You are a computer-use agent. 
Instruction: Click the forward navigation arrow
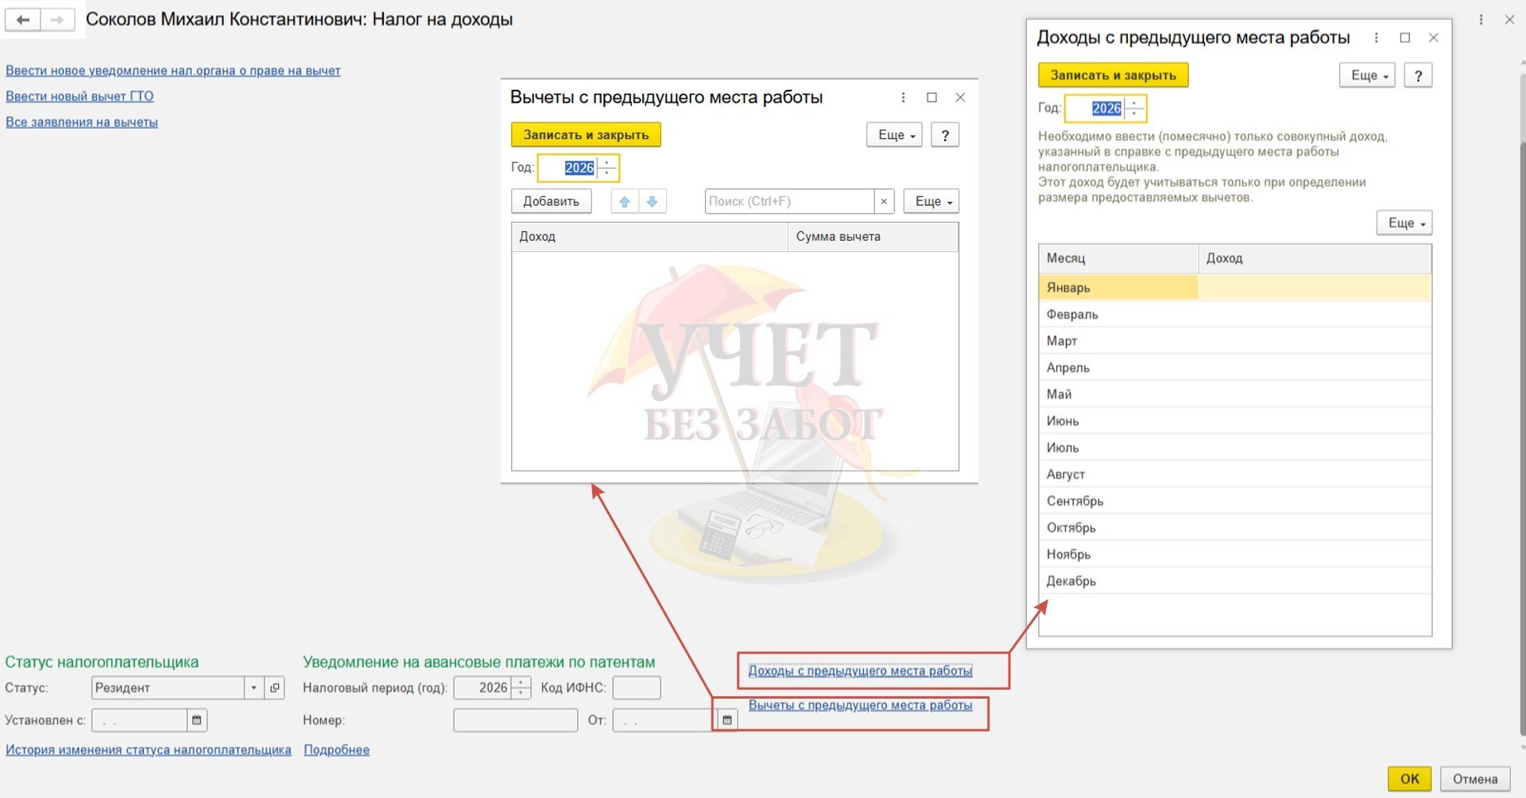coord(57,20)
